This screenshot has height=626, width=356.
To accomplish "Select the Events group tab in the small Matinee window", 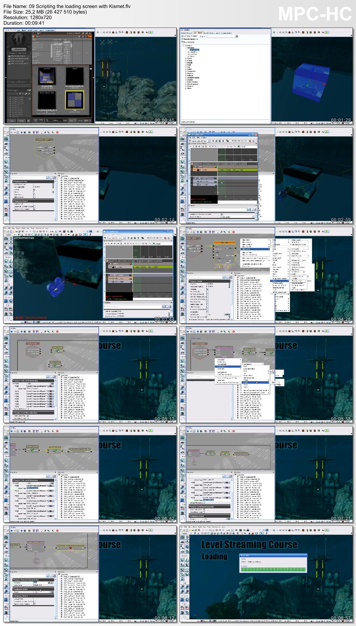I will pyautogui.click(x=244, y=164).
